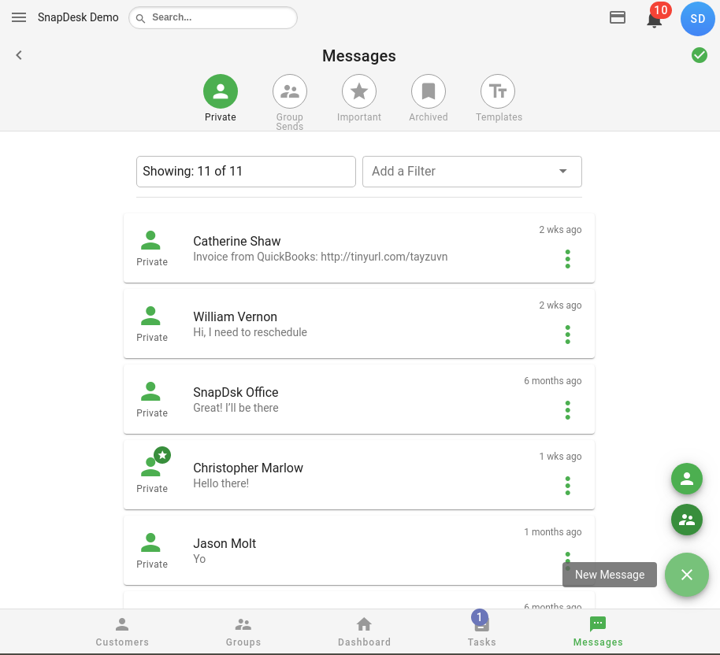Image resolution: width=720 pixels, height=655 pixels.
Task: Open the SD user avatar menu
Action: 697,19
